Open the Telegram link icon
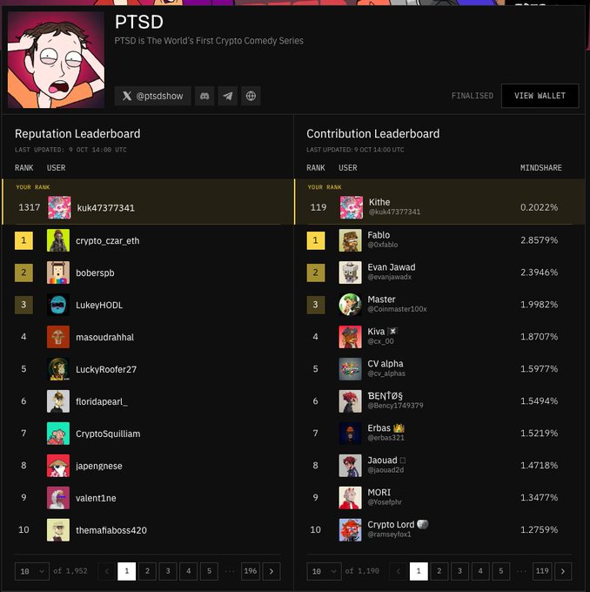Viewport: 590px width, 592px height. click(228, 96)
